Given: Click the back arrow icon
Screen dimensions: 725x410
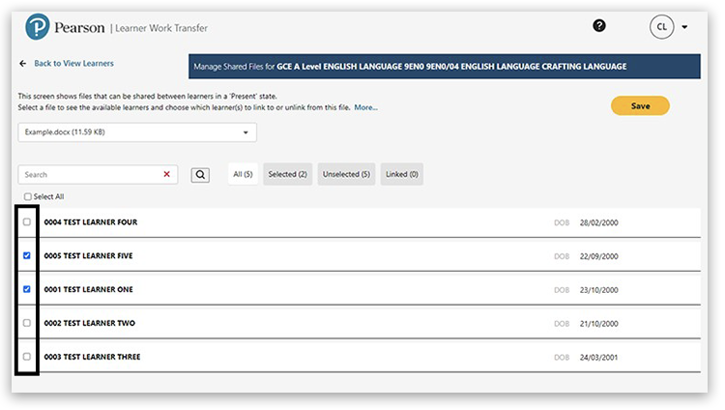Looking at the screenshot, I should click(22, 64).
